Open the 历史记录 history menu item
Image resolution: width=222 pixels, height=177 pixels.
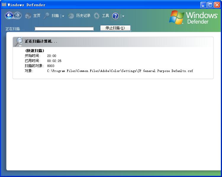point(83,16)
